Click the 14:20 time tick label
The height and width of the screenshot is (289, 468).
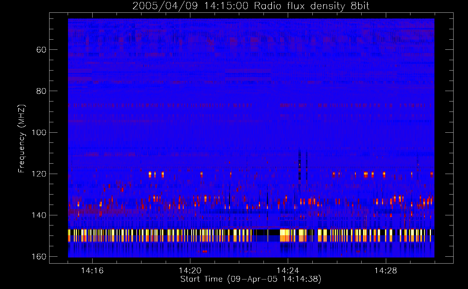tap(190, 271)
